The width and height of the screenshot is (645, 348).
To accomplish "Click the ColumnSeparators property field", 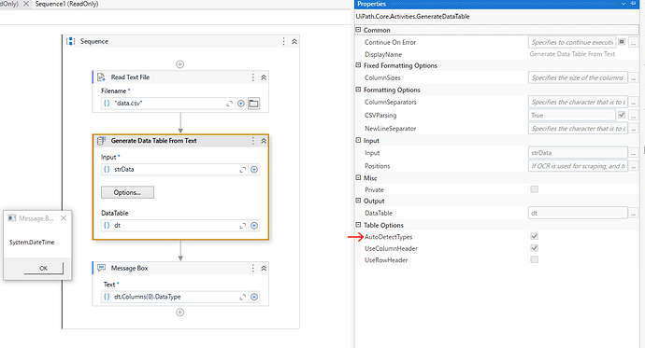I will (x=578, y=102).
